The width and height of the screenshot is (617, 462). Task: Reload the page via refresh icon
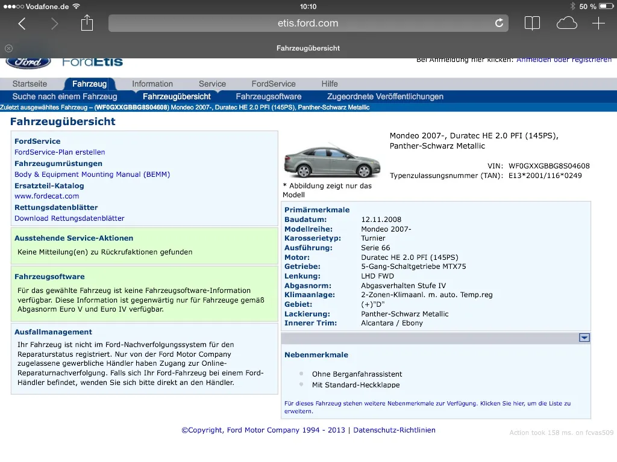pyautogui.click(x=499, y=23)
